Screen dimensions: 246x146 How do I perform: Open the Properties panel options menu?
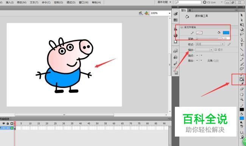coord(236,10)
